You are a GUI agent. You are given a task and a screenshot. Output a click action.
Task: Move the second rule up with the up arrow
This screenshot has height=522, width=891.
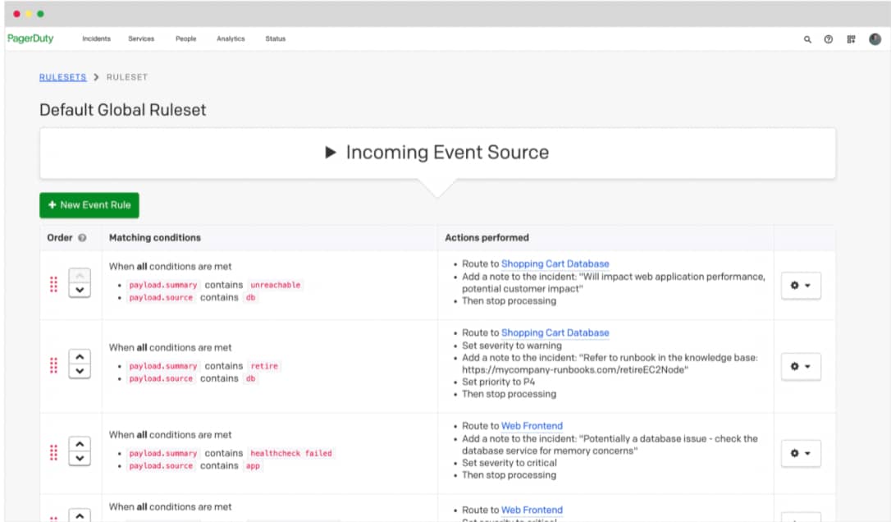(79, 355)
